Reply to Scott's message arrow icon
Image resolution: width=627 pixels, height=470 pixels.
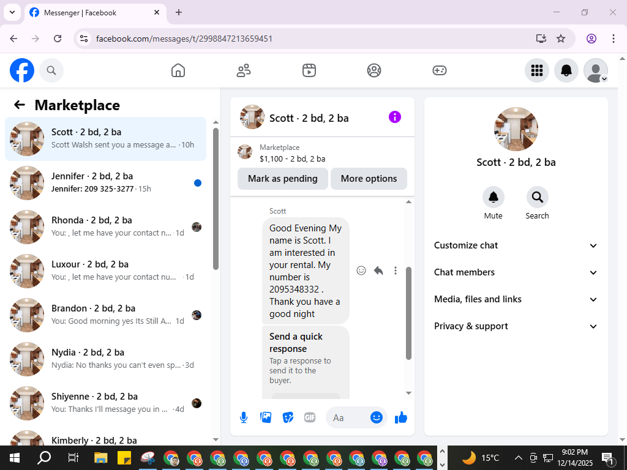[x=378, y=270]
